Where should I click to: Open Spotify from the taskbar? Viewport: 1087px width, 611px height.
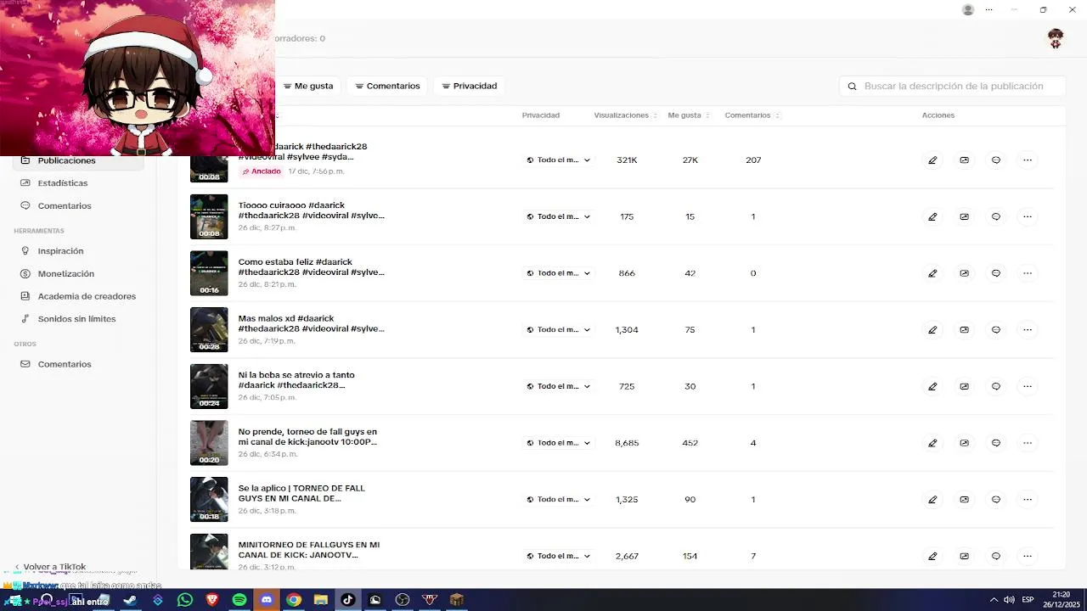coord(239,600)
